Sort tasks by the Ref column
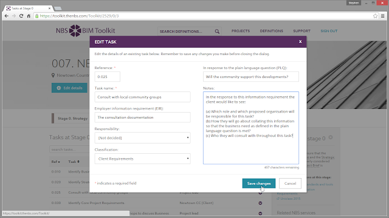 (x=55, y=162)
